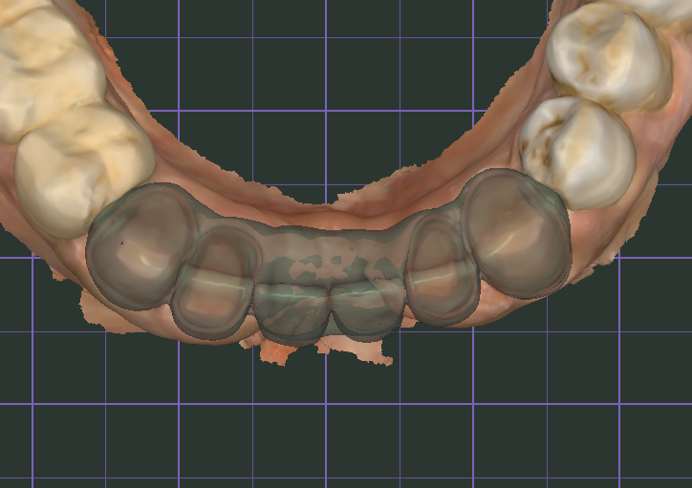Select the white right molar with stained fissures

pyautogui.click(x=608, y=56)
